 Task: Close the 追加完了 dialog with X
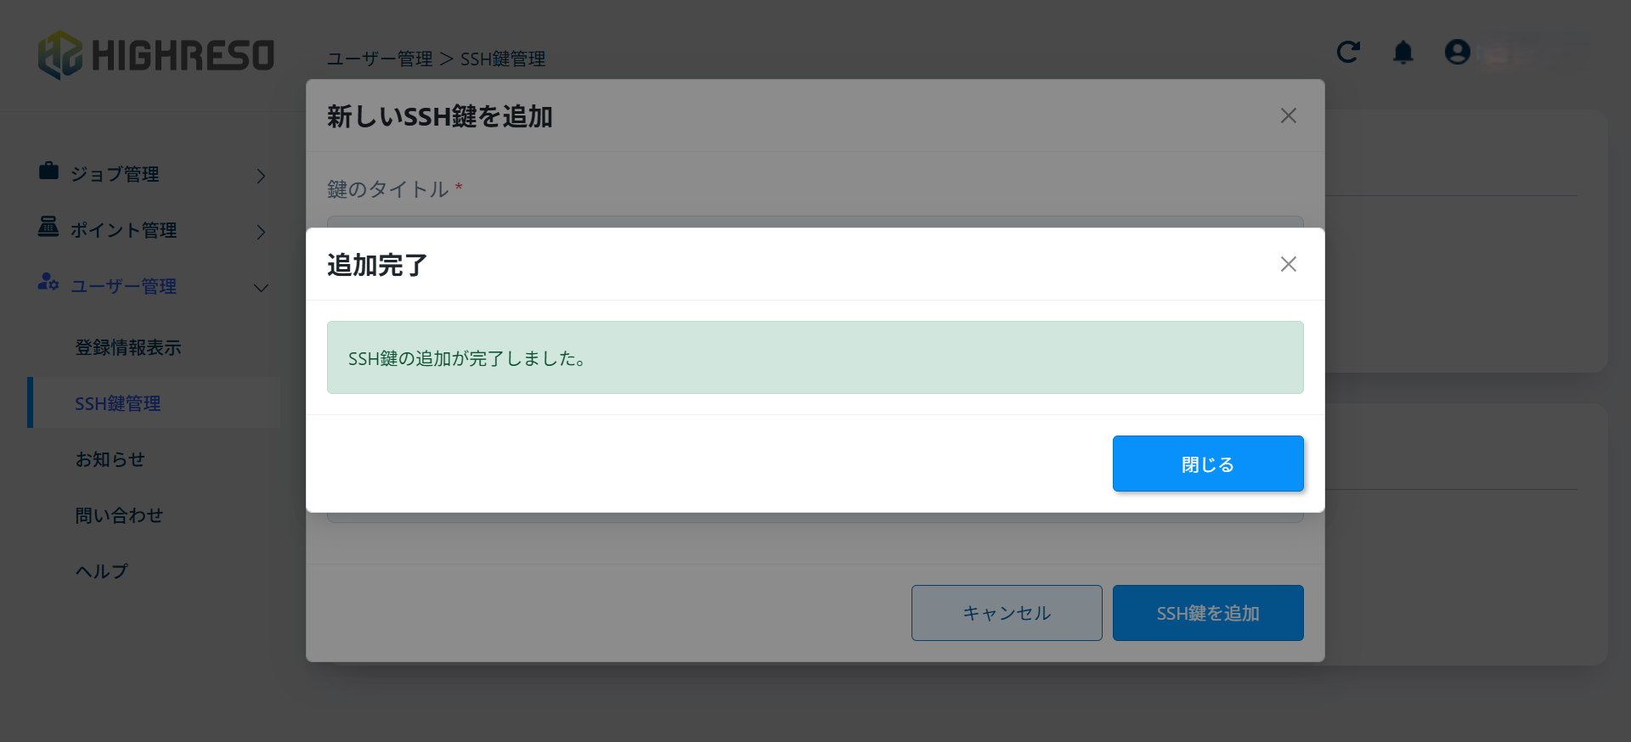[x=1288, y=264]
